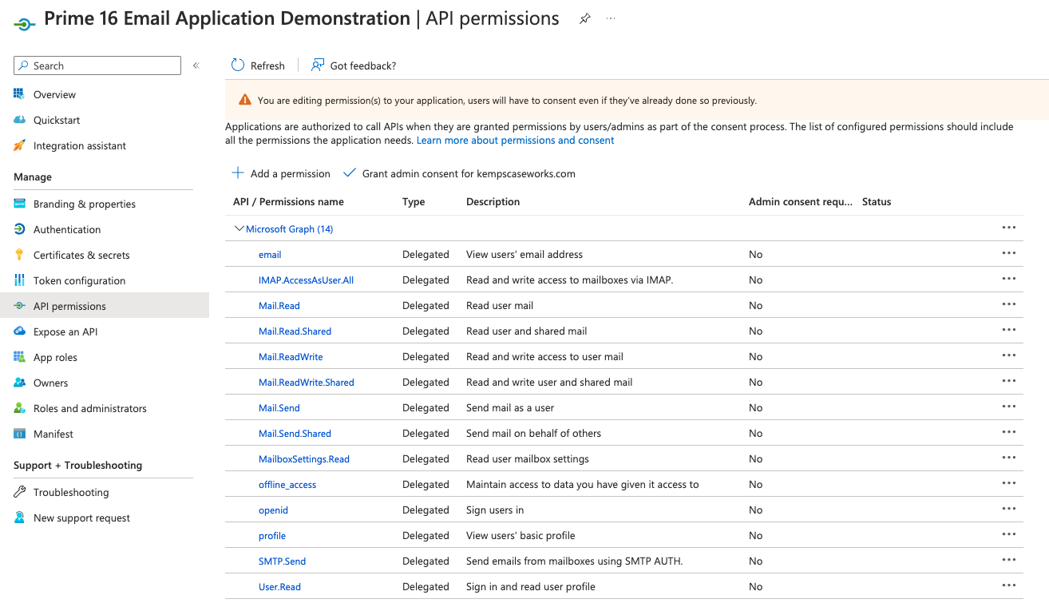Screen dimensions: 1049x603
Task: Open the ellipsis menu for SMTP.Send row
Action: [x=1009, y=561]
